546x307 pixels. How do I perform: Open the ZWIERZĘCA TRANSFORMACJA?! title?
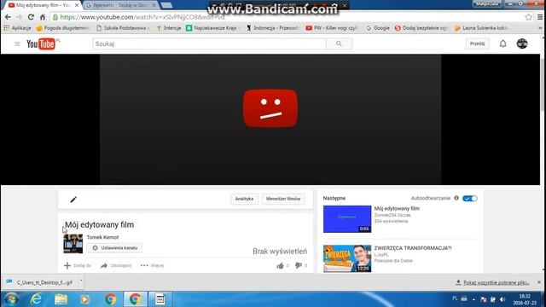(413, 248)
